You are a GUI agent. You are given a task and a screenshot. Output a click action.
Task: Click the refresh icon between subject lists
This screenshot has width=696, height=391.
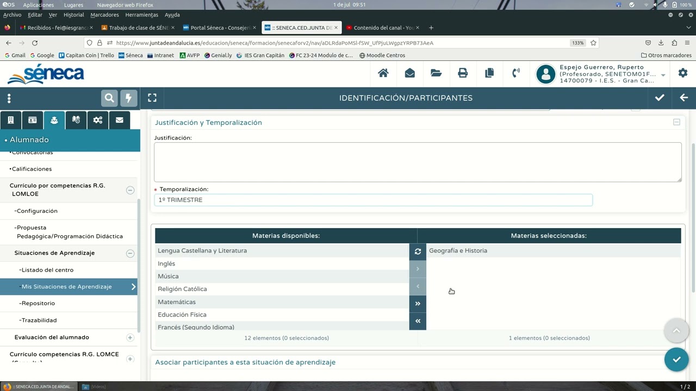point(418,251)
